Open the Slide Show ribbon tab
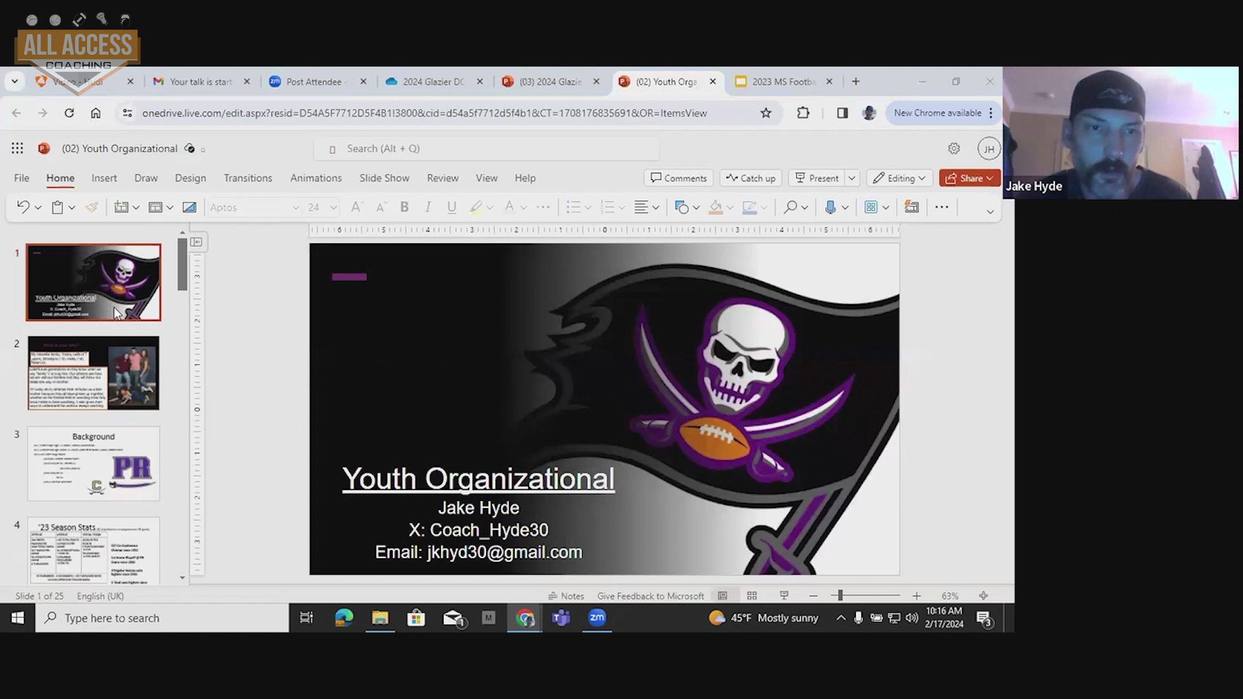Viewport: 1243px width, 699px height. coord(385,178)
